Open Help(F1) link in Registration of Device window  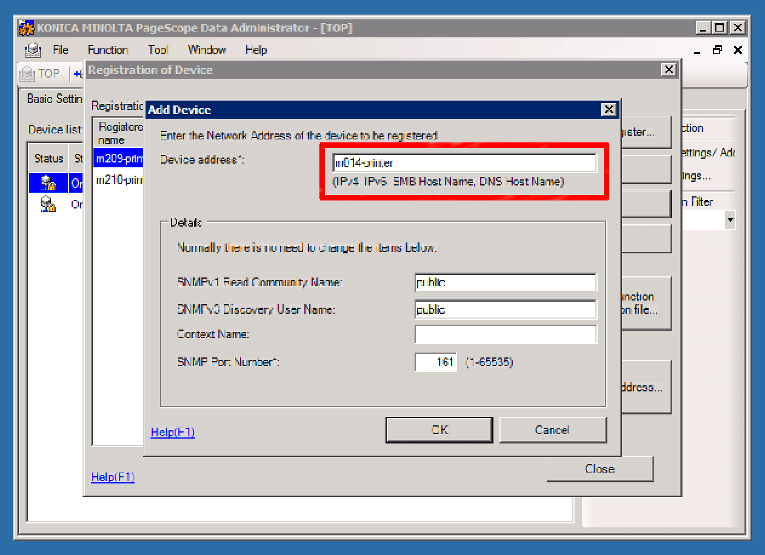click(113, 477)
